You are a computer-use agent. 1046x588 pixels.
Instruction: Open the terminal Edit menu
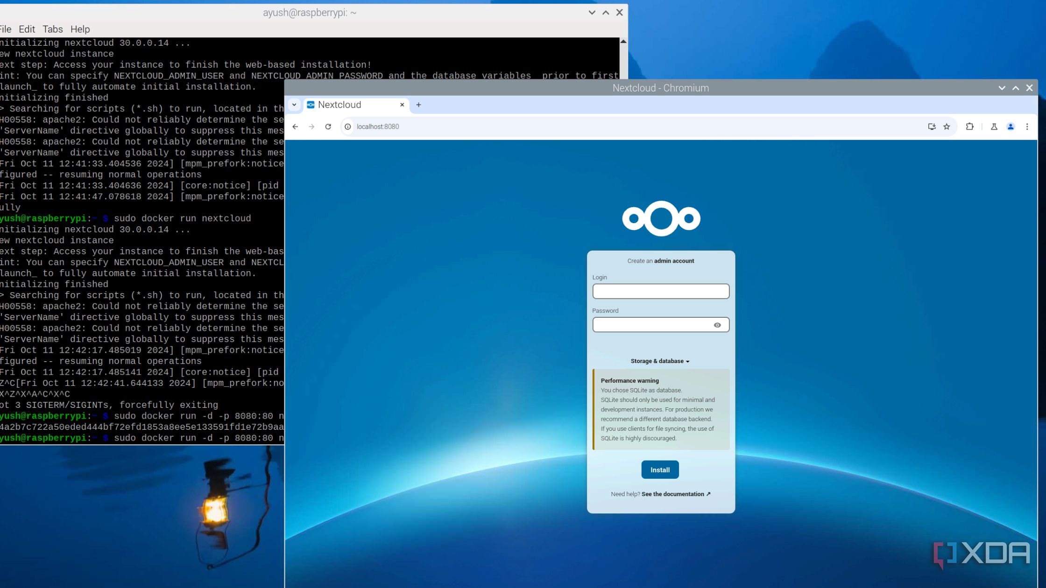coord(27,29)
